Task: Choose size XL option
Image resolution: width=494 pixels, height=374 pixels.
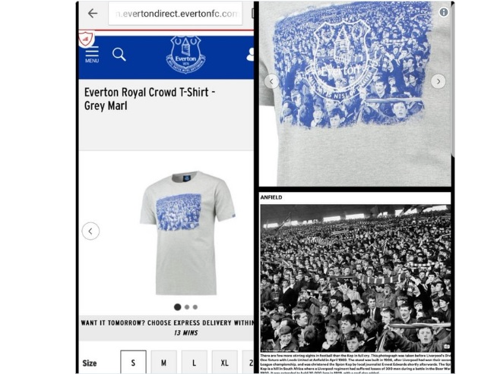Action: (225, 363)
